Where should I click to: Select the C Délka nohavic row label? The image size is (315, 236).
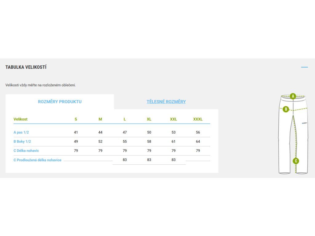point(26,151)
